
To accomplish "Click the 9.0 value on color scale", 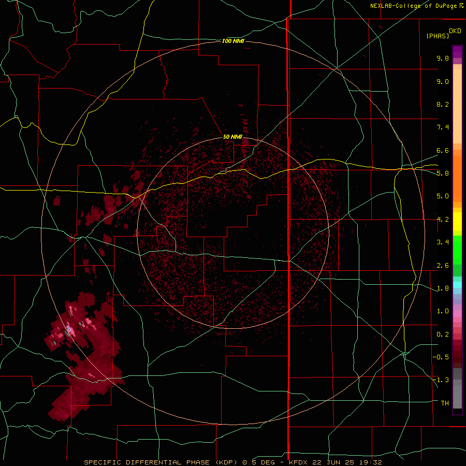I will (443, 81).
